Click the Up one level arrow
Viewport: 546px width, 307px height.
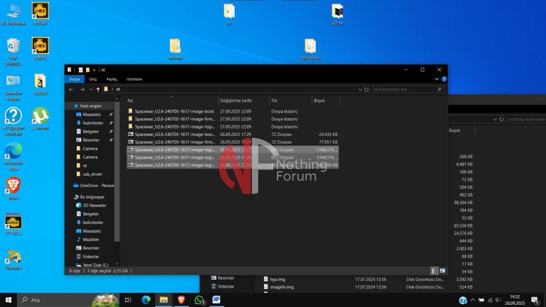pyautogui.click(x=98, y=89)
